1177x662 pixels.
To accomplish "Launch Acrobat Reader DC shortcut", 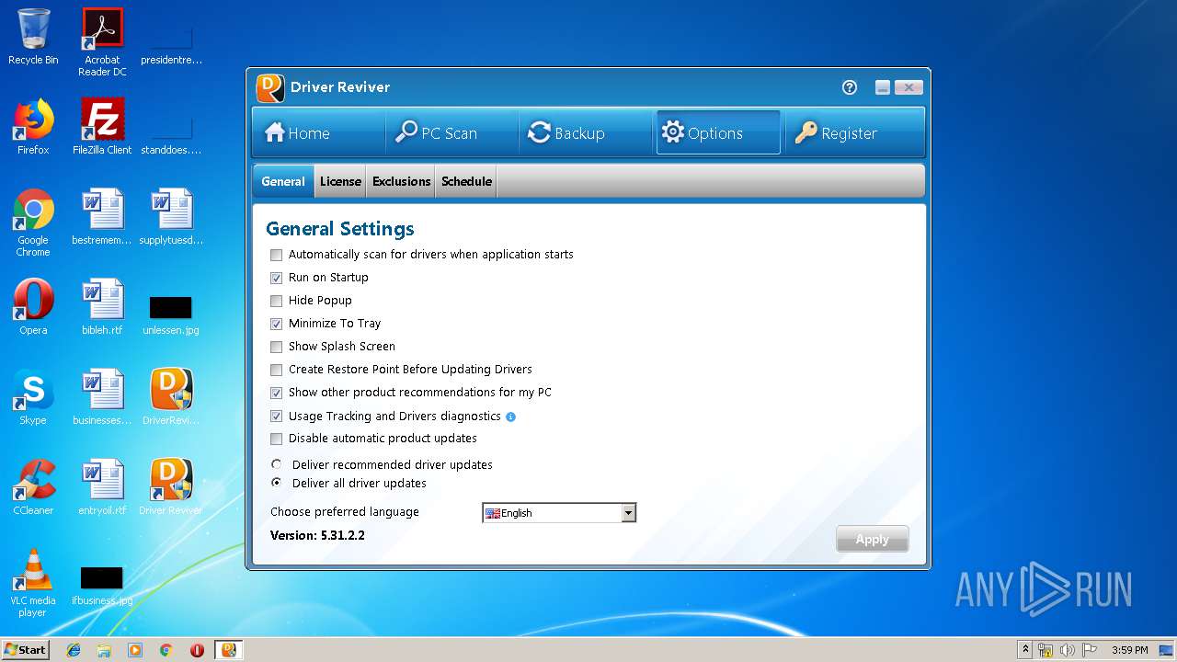I will [x=102, y=41].
